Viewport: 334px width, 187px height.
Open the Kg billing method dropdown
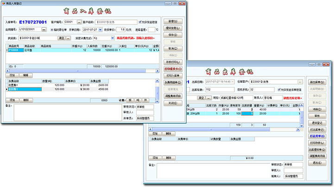click(x=113, y=38)
